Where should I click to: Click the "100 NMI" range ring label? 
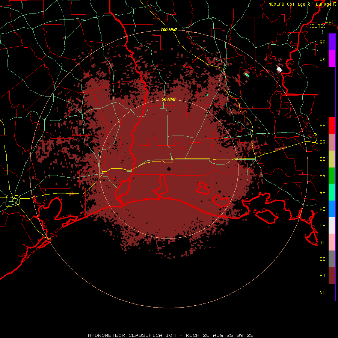(169, 30)
